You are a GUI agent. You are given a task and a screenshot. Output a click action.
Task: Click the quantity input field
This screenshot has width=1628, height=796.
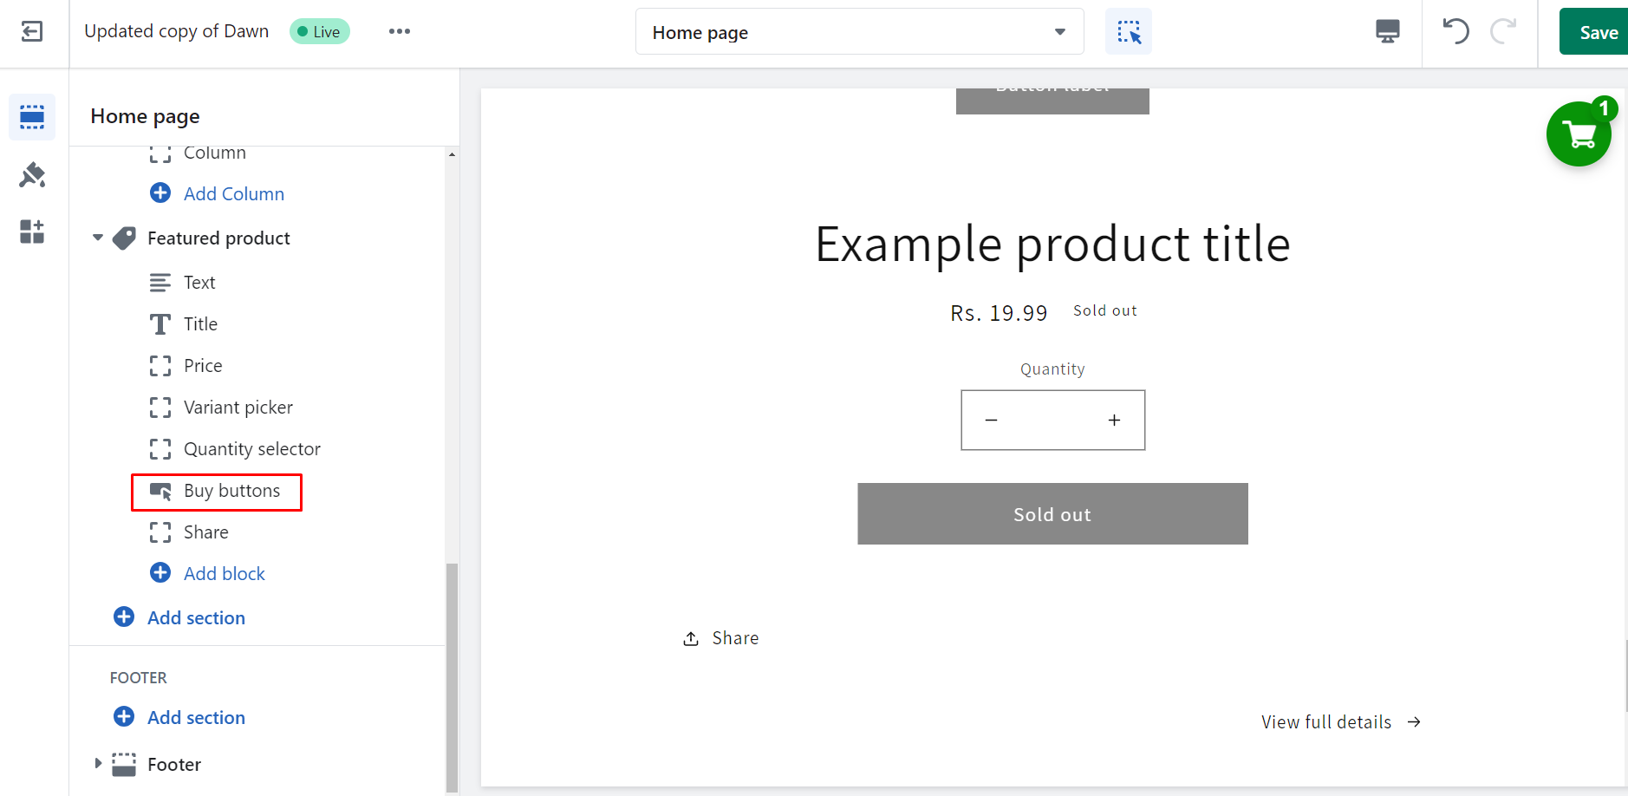1053,421
